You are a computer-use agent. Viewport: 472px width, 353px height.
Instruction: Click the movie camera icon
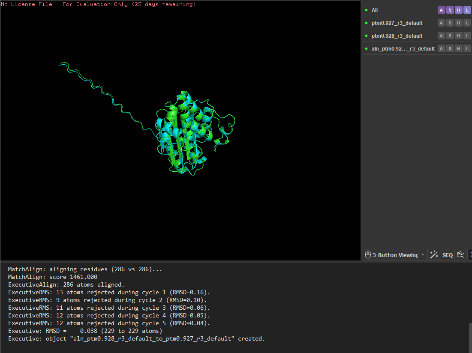[x=460, y=255]
